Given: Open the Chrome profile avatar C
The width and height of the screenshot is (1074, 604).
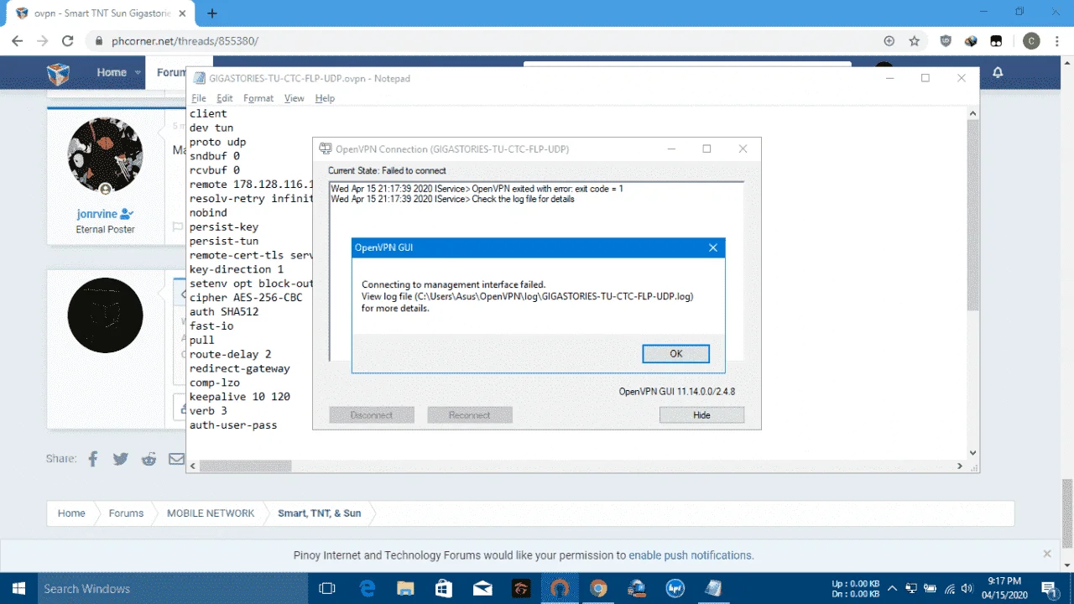Looking at the screenshot, I should point(1031,40).
